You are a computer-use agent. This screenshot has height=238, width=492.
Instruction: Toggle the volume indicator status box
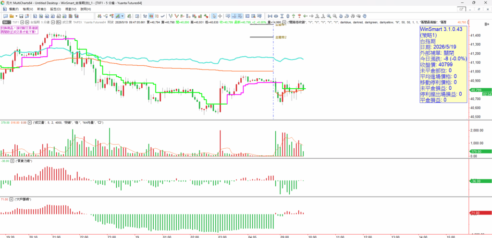click(30, 122)
